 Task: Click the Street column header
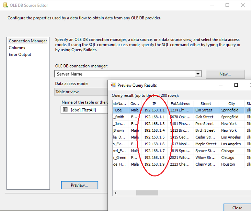click(x=206, y=104)
